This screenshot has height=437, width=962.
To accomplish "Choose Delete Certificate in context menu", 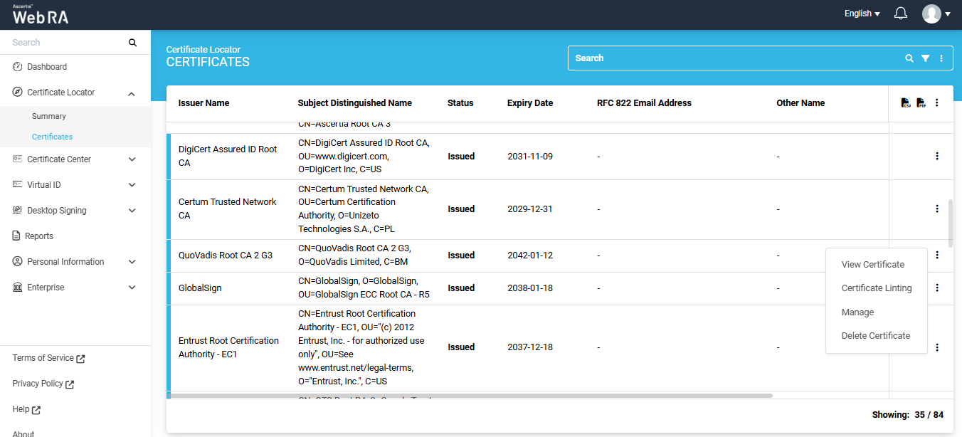I will click(875, 336).
